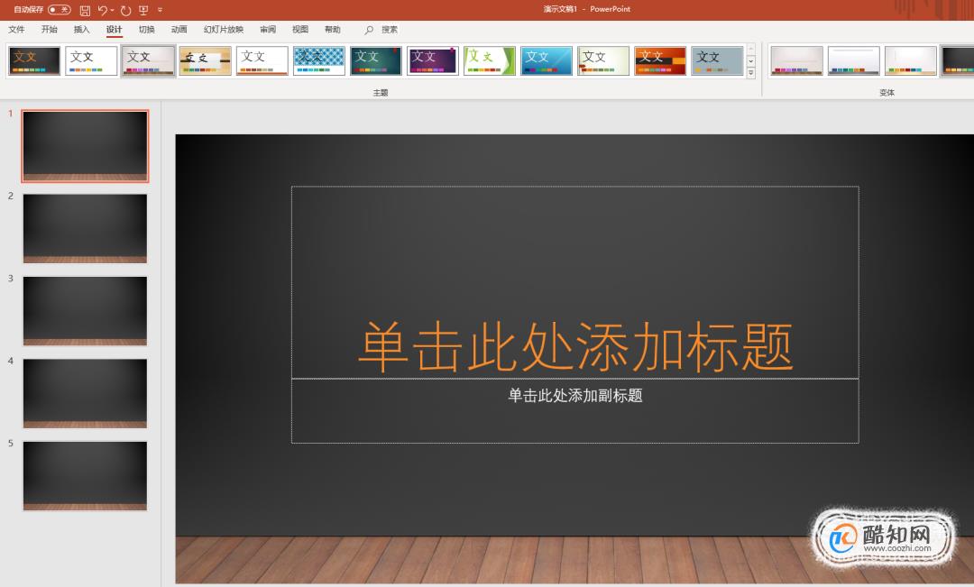Click the Redo/Repeat circular arrow icon
The image size is (974, 587).
point(125,10)
